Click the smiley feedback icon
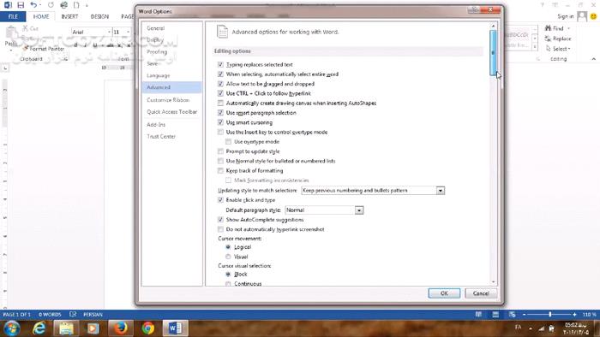The height and width of the screenshot is (337, 600). 593,16
